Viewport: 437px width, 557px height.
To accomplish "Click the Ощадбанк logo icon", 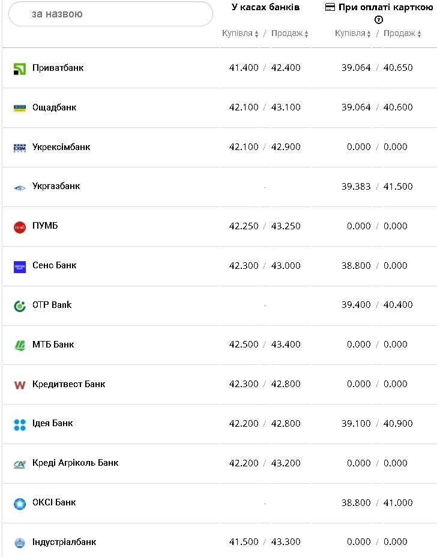I will coord(20,108).
